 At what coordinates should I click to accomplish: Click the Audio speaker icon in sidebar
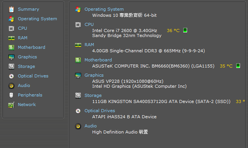[11, 86]
